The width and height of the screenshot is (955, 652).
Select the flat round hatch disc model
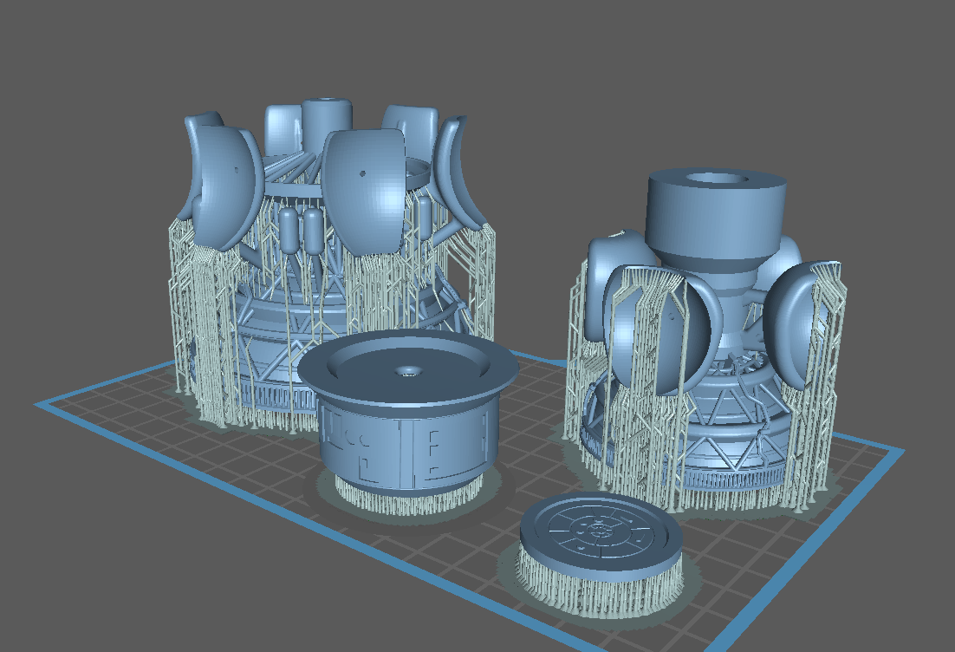pyautogui.click(x=600, y=555)
